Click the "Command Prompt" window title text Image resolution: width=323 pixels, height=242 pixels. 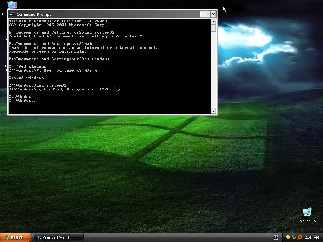33,14
